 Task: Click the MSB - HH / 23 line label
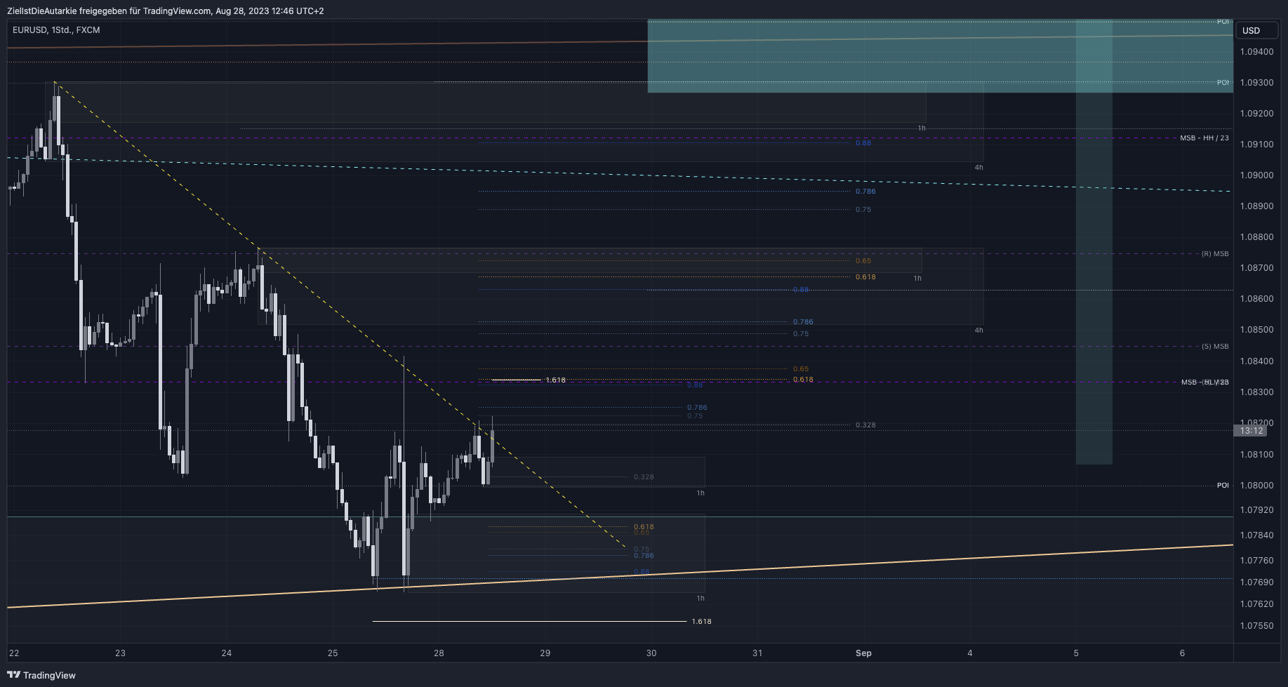click(x=1204, y=138)
